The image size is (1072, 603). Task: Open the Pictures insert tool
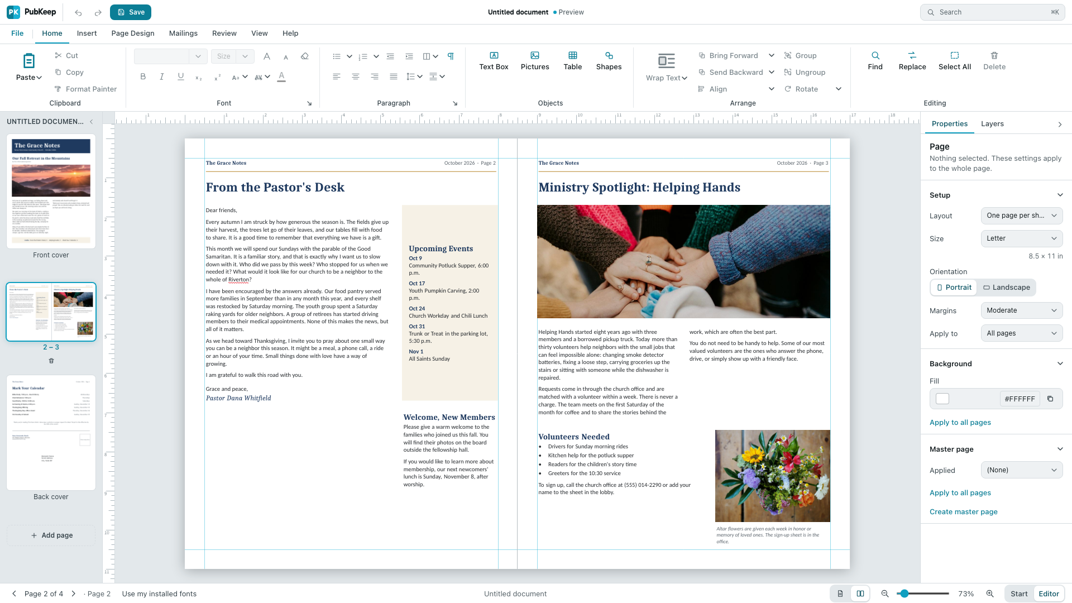point(535,61)
